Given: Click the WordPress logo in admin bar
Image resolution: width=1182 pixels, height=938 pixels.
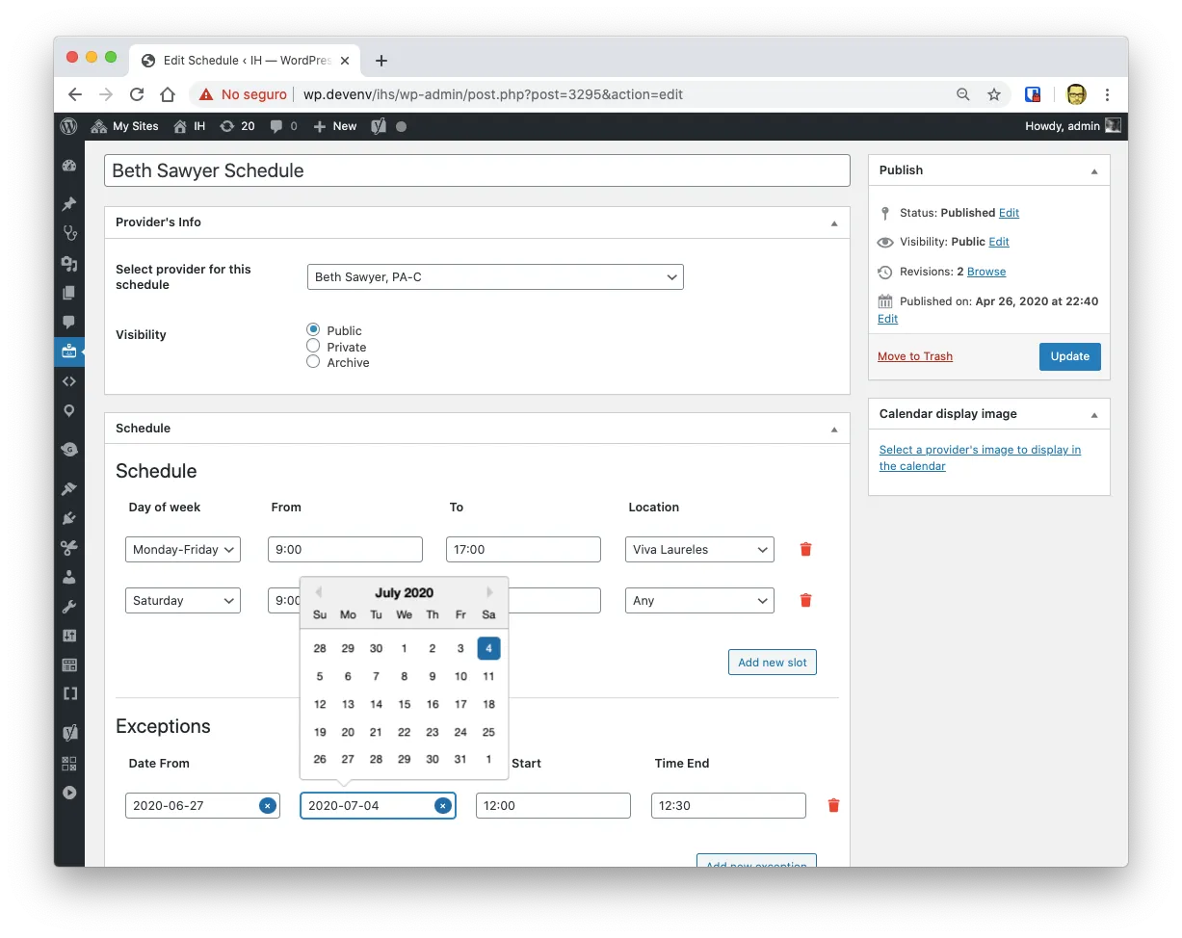Looking at the screenshot, I should 68,126.
